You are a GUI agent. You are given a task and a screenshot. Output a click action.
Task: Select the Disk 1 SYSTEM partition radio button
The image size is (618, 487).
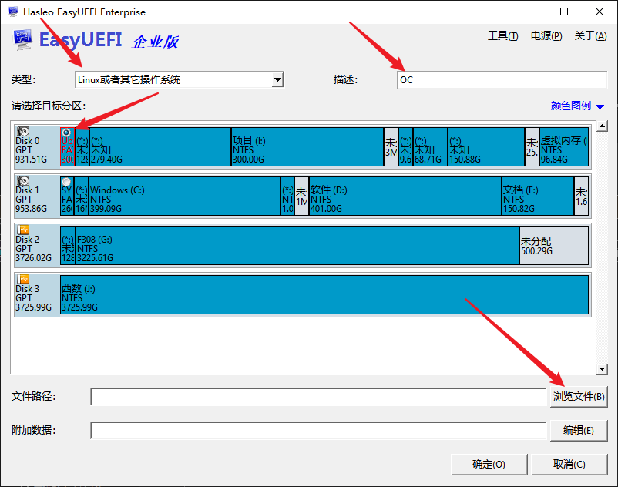tap(66, 182)
